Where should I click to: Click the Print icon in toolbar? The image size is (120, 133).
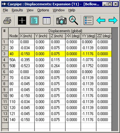point(7,20)
